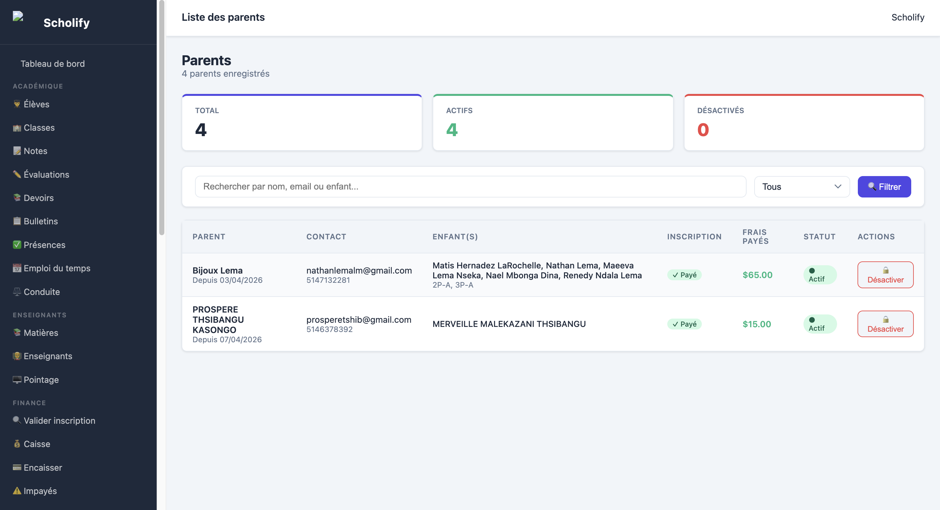940x510 pixels.
Task: Open the Élèves page via its icon
Action: (x=17, y=104)
